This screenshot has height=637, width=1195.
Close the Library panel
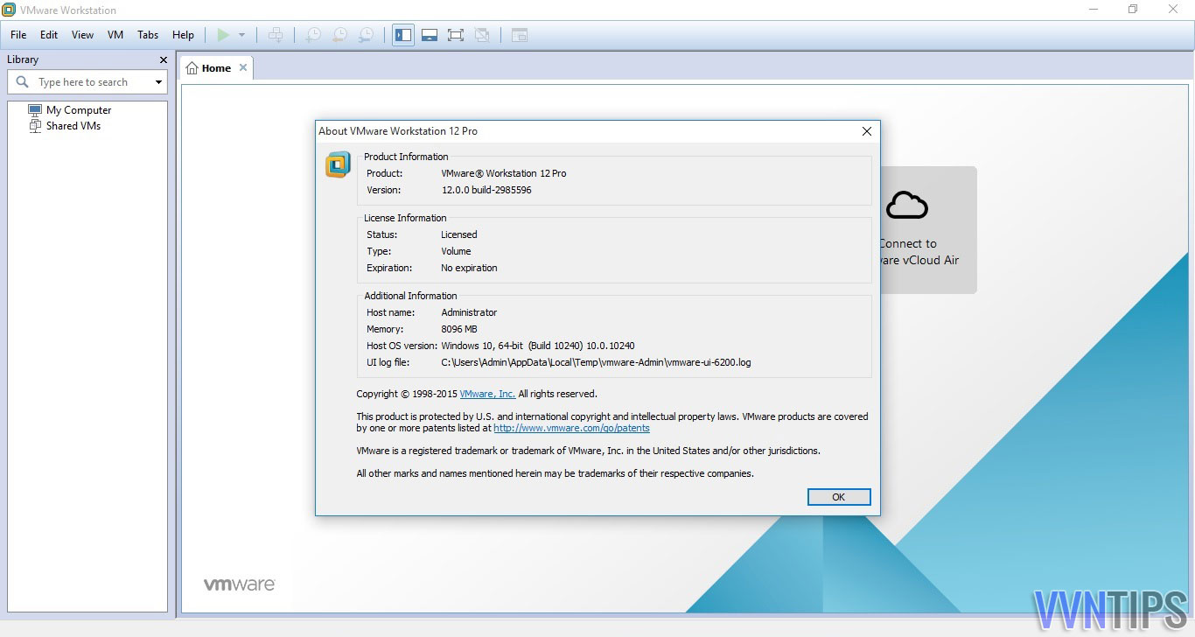coord(164,59)
